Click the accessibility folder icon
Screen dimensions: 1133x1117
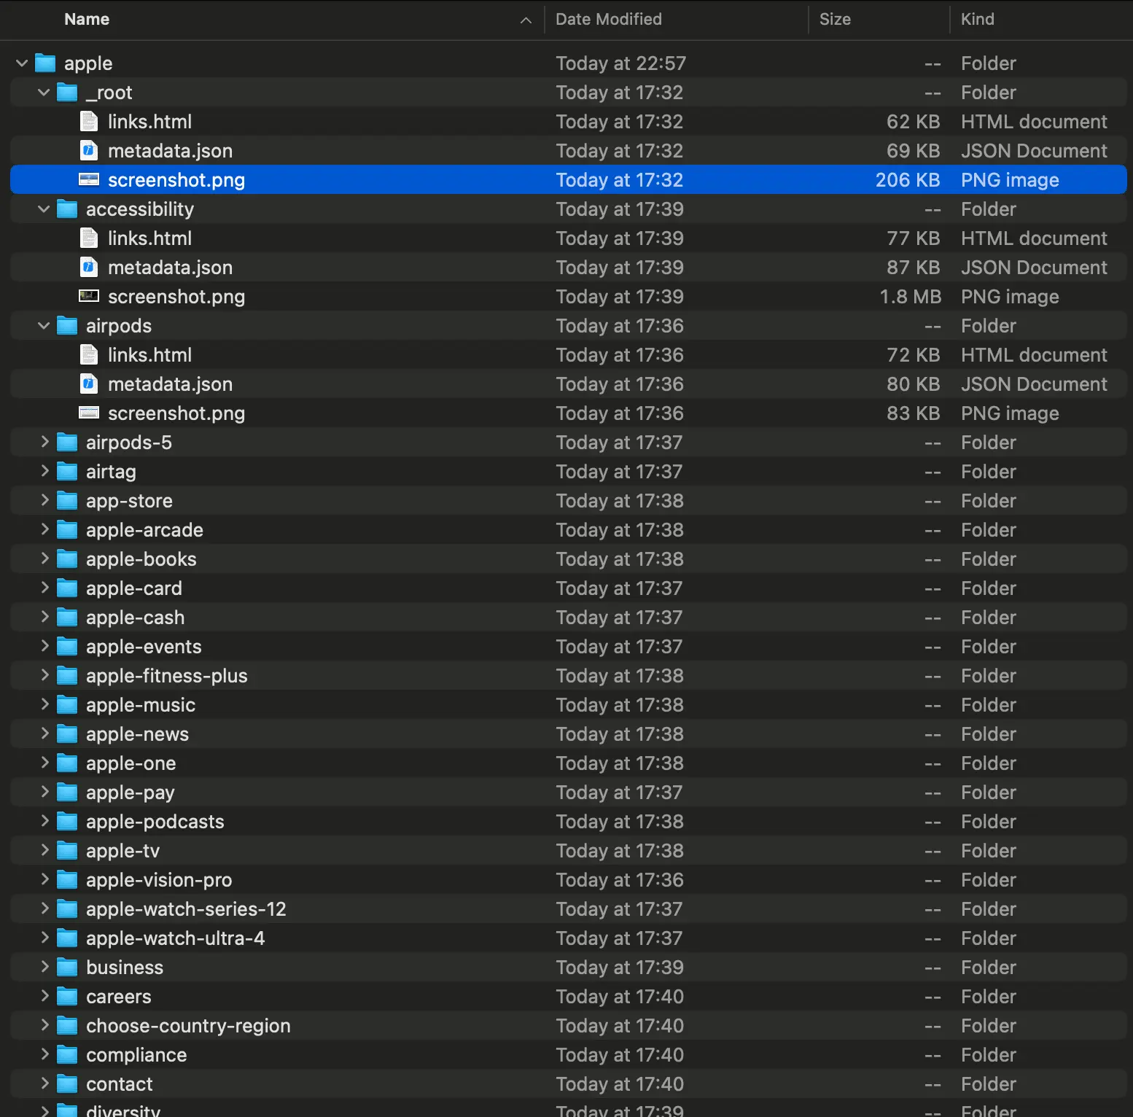point(67,209)
